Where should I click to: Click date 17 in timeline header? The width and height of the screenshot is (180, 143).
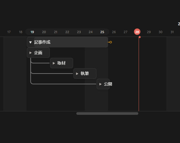(9, 32)
